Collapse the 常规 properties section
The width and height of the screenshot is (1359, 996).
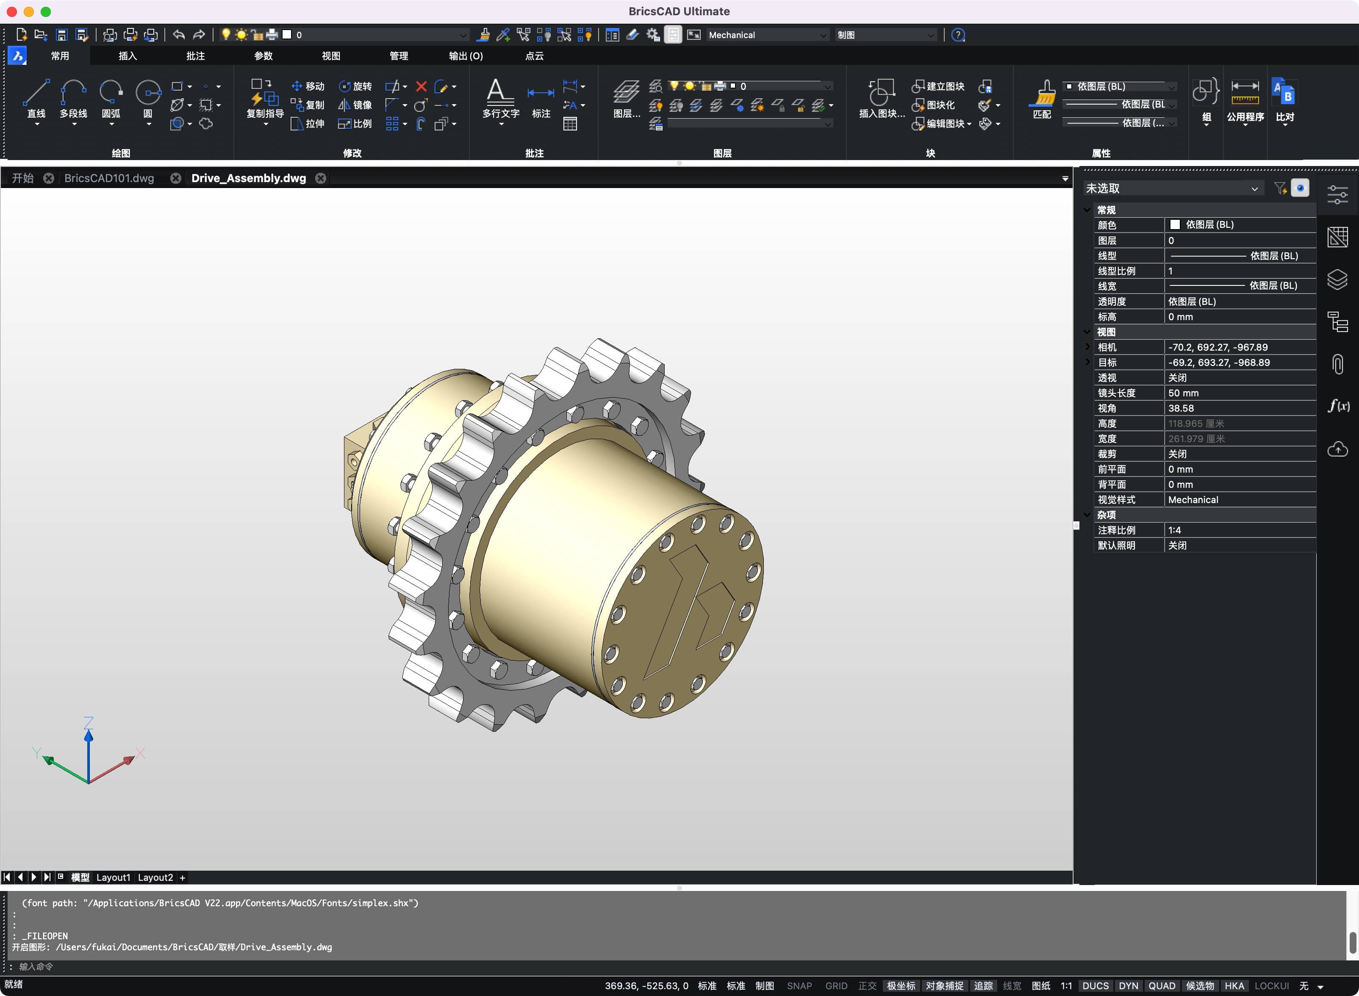click(1087, 210)
